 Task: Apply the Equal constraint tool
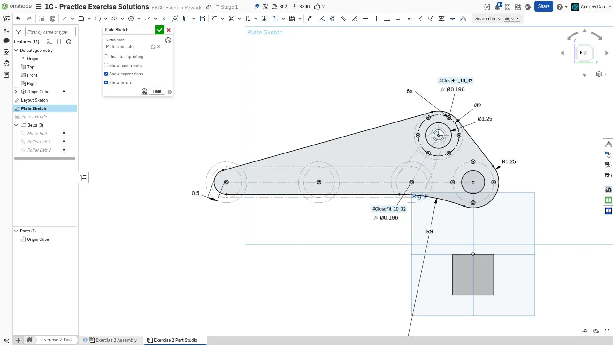(398, 19)
